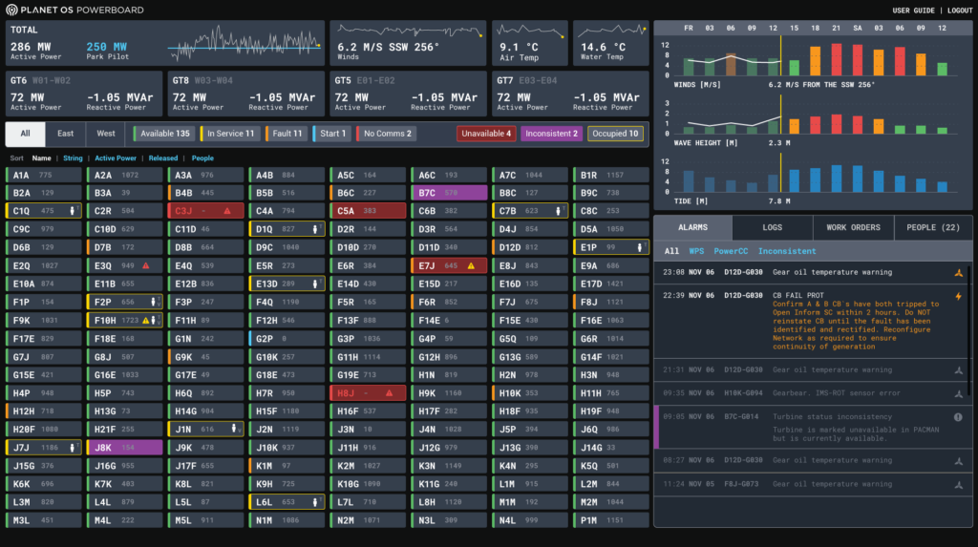Open the Winds 6.2 M/S widget

[x=408, y=44]
